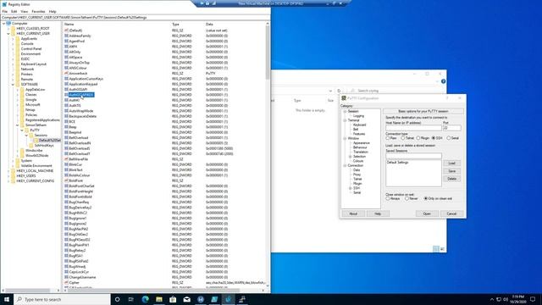Click the Windows Start button

coord(7,299)
